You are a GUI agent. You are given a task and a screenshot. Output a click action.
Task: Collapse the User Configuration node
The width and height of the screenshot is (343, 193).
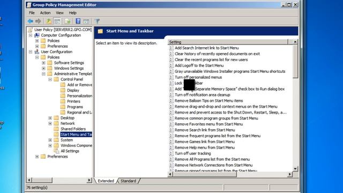click(31, 52)
